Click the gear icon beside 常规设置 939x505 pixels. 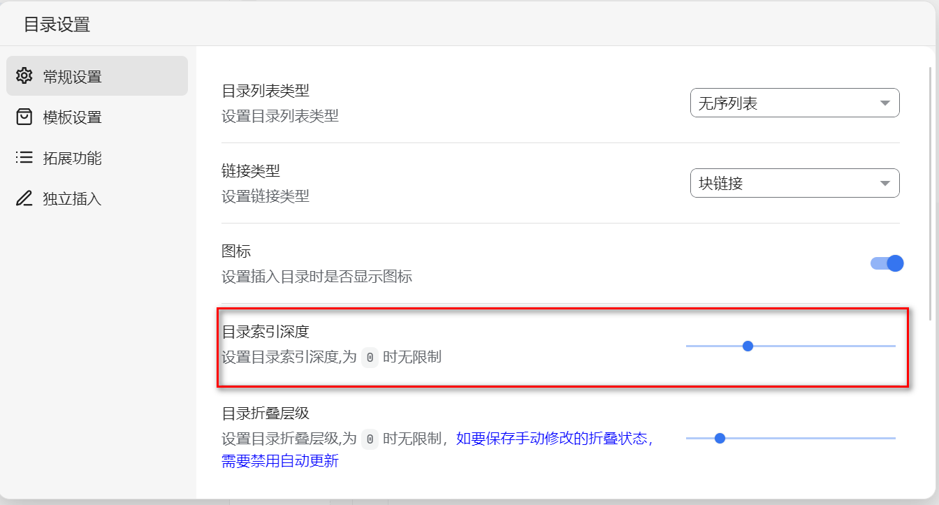pos(24,76)
